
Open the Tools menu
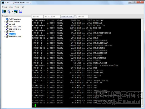click(17, 7)
